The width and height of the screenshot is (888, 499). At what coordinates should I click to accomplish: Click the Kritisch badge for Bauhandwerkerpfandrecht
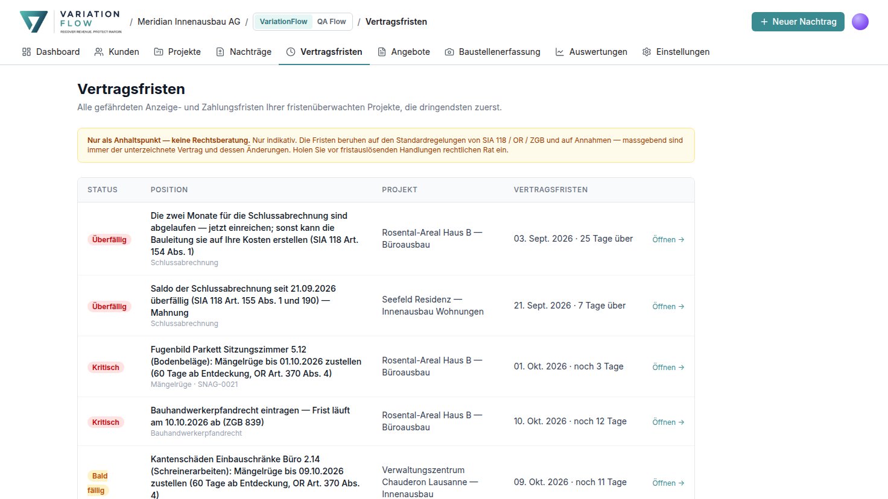tap(106, 422)
